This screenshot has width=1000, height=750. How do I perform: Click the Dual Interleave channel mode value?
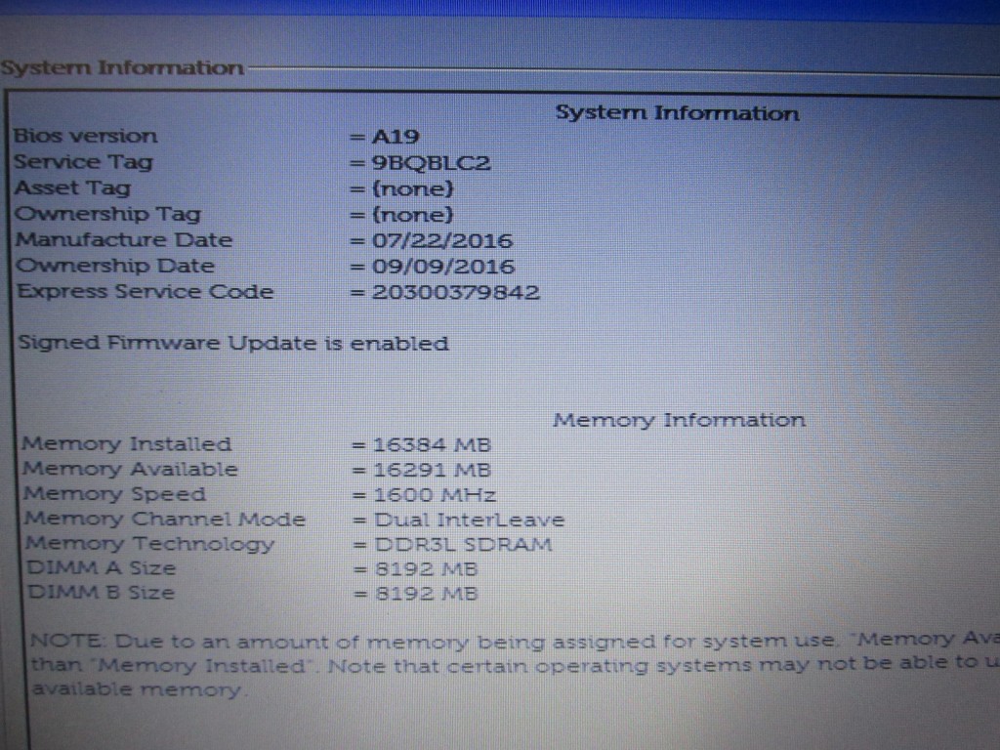[x=469, y=520]
